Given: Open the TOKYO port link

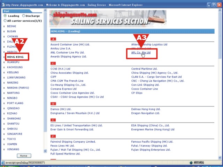Looking at the screenshot, I should (11, 139).
